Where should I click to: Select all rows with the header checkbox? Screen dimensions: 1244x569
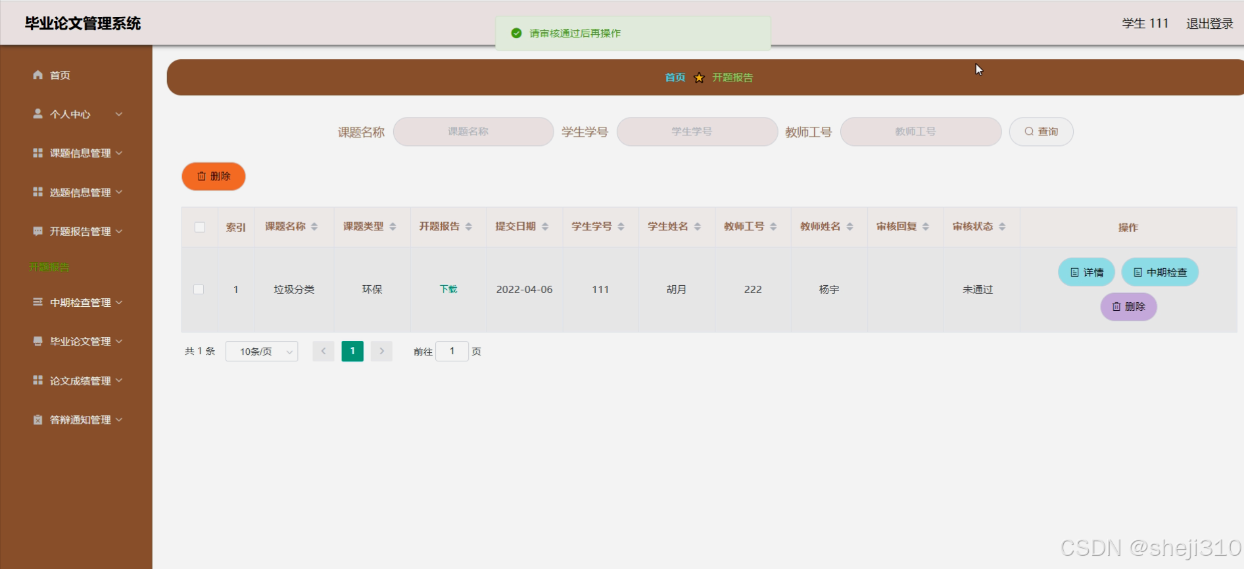tap(200, 227)
